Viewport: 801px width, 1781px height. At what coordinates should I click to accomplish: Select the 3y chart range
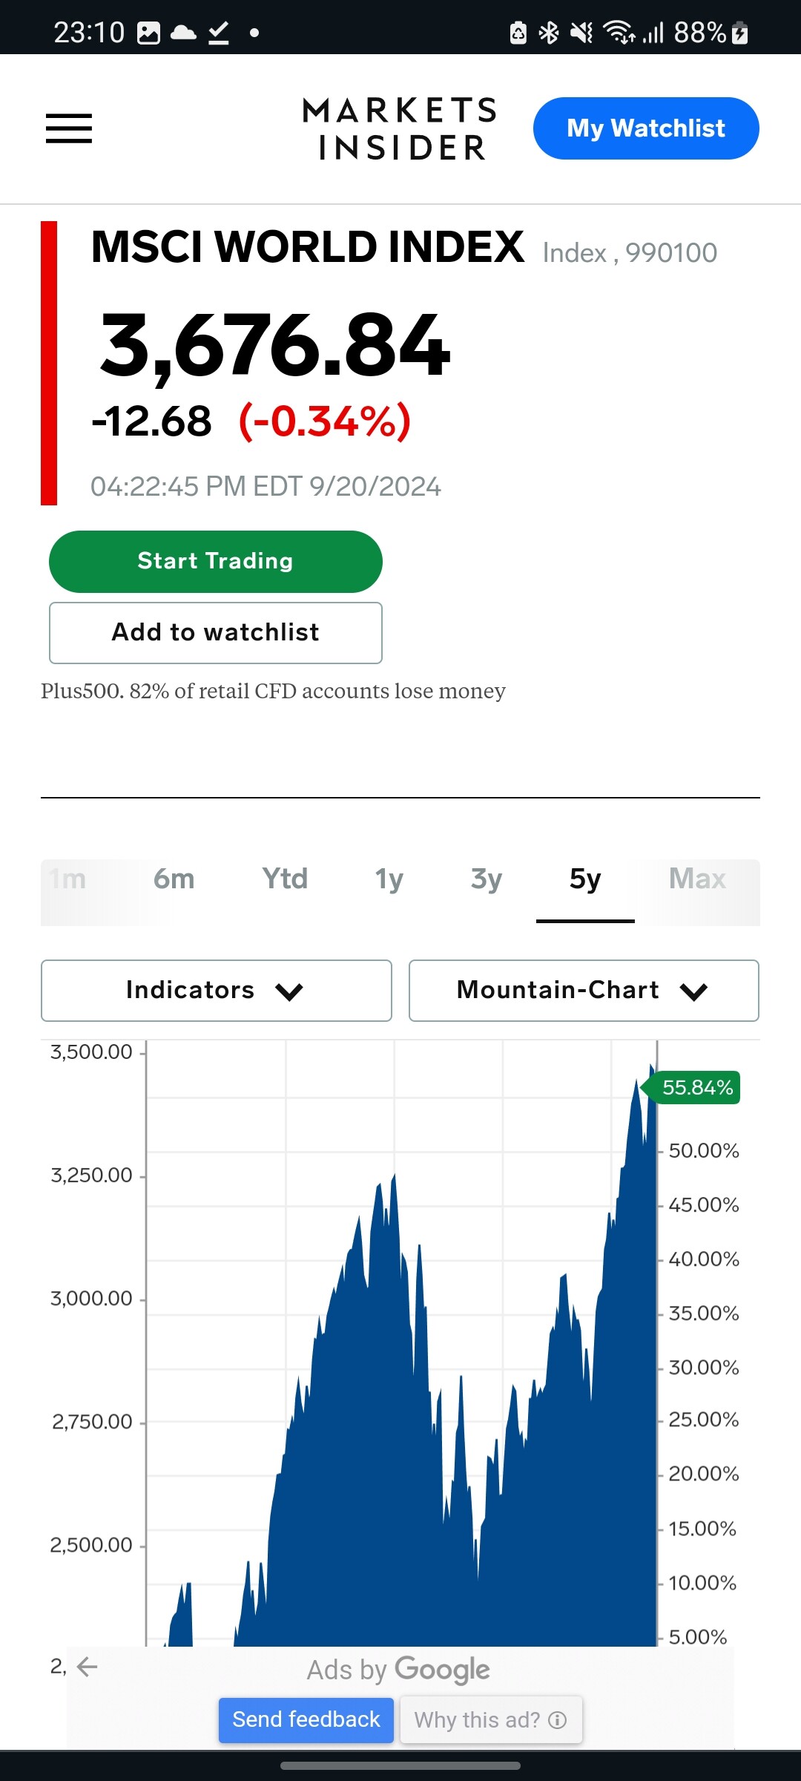pyautogui.click(x=487, y=879)
